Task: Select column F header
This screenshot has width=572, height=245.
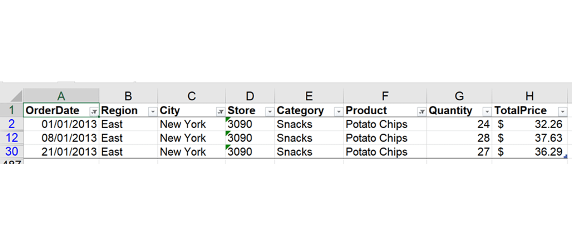Action: [x=385, y=96]
